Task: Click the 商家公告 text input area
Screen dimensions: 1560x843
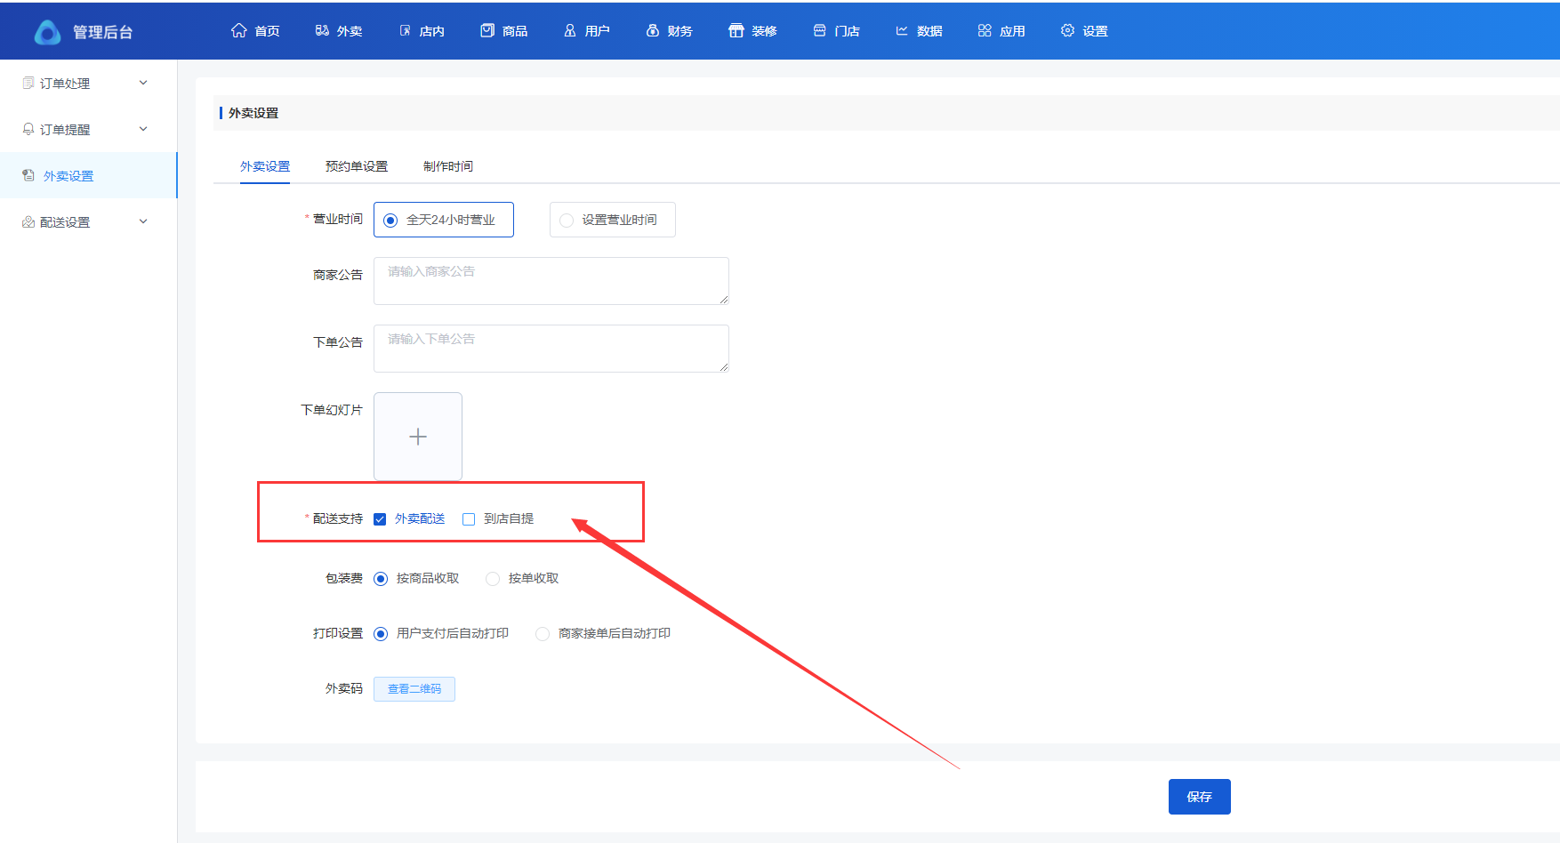Action: point(551,281)
